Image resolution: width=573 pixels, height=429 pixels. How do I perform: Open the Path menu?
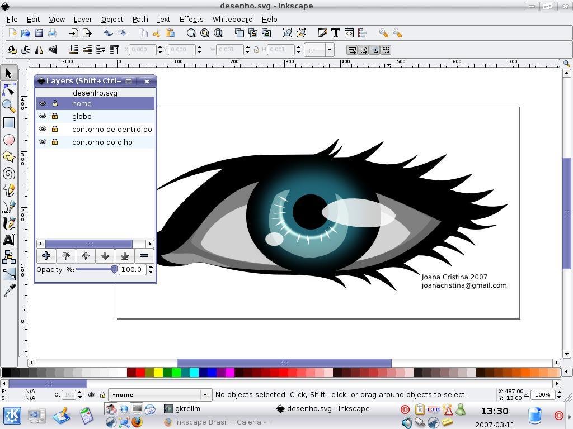click(140, 20)
